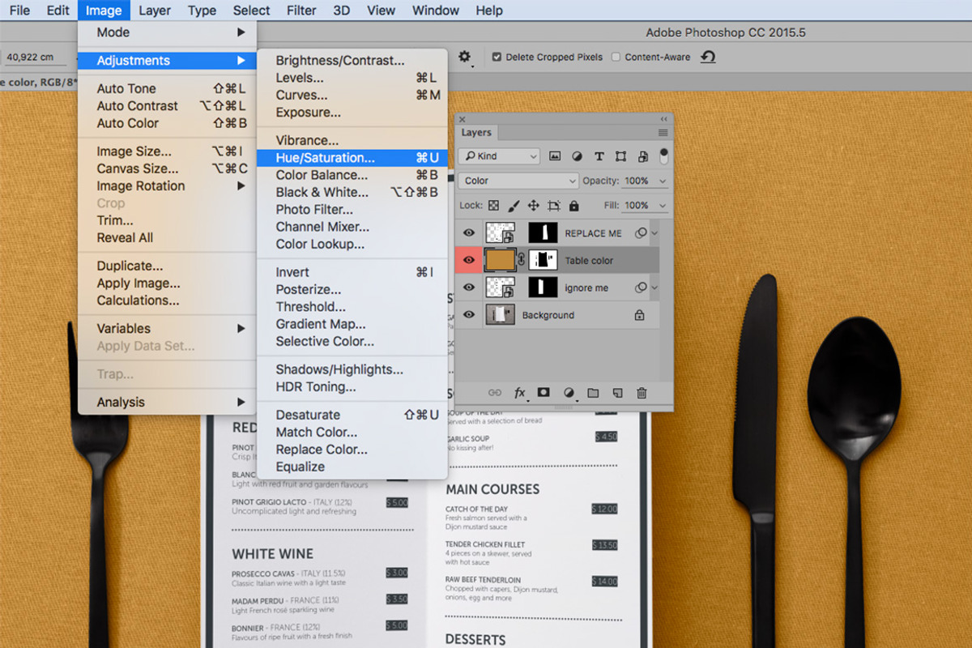
Task: Click blending options icon on REPLACE ME layer
Action: [x=641, y=233]
